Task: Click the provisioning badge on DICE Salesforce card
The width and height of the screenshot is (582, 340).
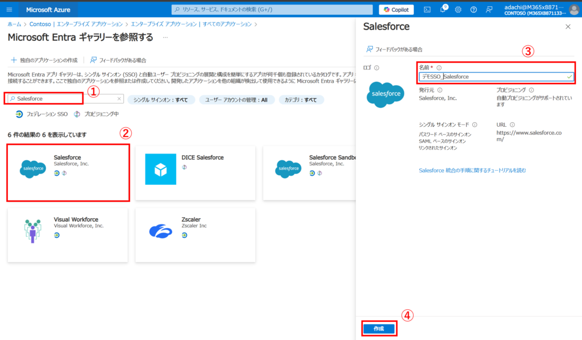Action: [x=185, y=167]
